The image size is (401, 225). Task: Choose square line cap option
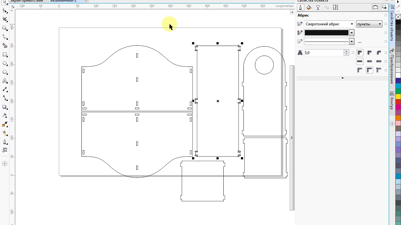(x=360, y=61)
